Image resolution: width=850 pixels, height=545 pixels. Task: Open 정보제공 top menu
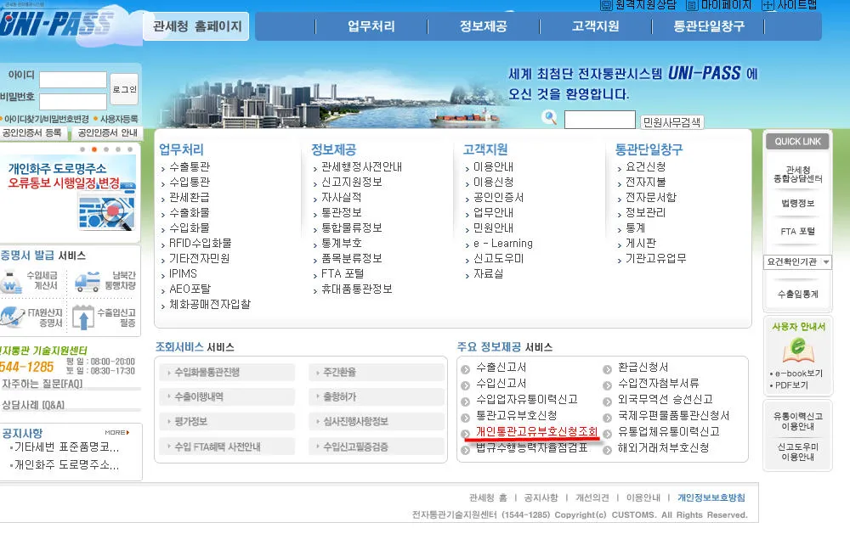tap(484, 26)
